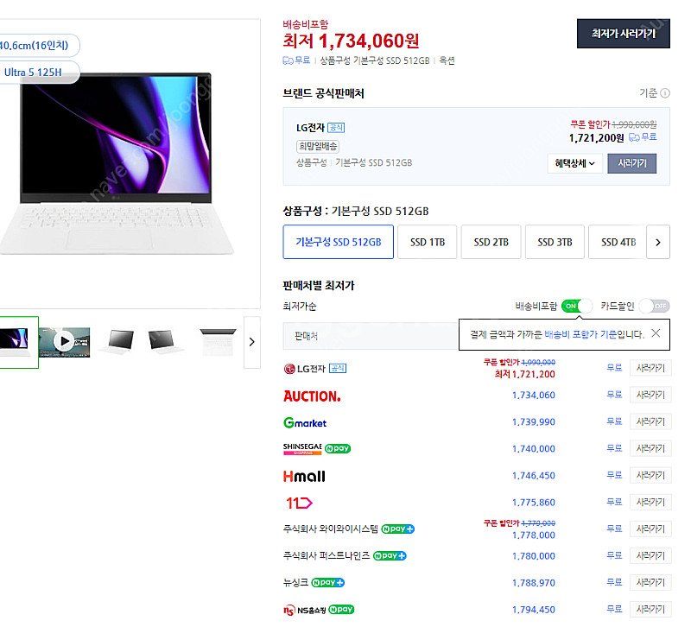Viewport: 691px width, 627px height.
Task: Click 주식회사 퍼스트나인즈 seller name
Action: pos(326,555)
